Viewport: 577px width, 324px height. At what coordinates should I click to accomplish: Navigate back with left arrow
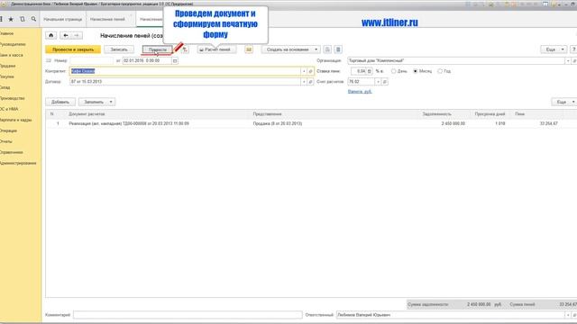66,36
